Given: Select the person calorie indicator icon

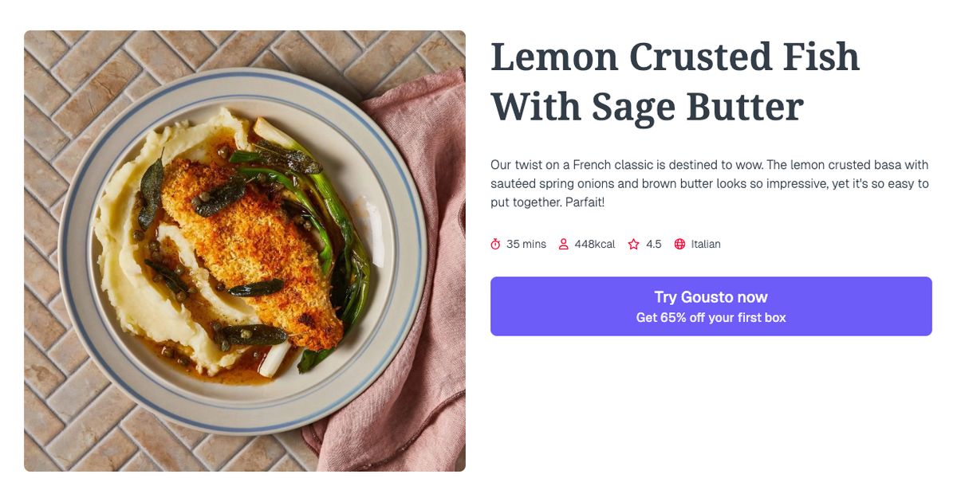Looking at the screenshot, I should pyautogui.click(x=565, y=244).
